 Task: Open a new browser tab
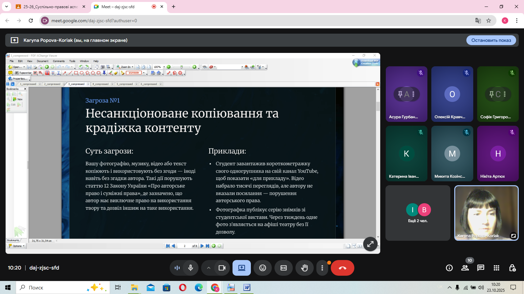(x=174, y=7)
